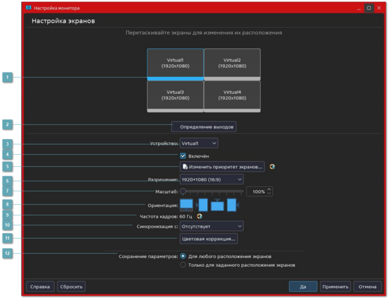
Task: Open Цветовая коррекция settings
Action: tap(209, 239)
